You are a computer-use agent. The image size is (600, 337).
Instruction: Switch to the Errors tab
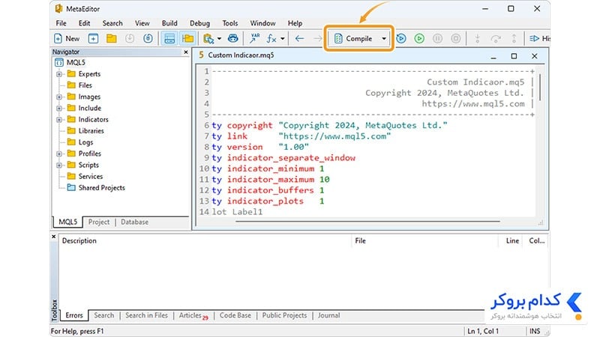(x=73, y=315)
